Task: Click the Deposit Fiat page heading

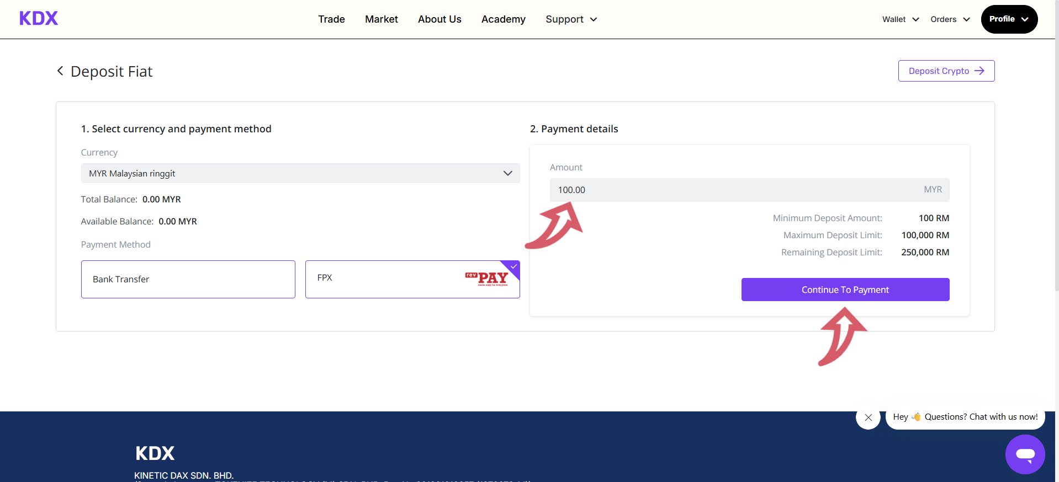Action: click(112, 72)
